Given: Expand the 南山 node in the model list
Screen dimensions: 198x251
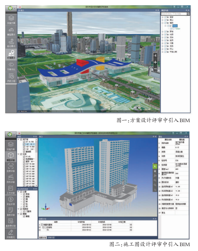Looking at the screenshot, I should (x=163, y=20).
